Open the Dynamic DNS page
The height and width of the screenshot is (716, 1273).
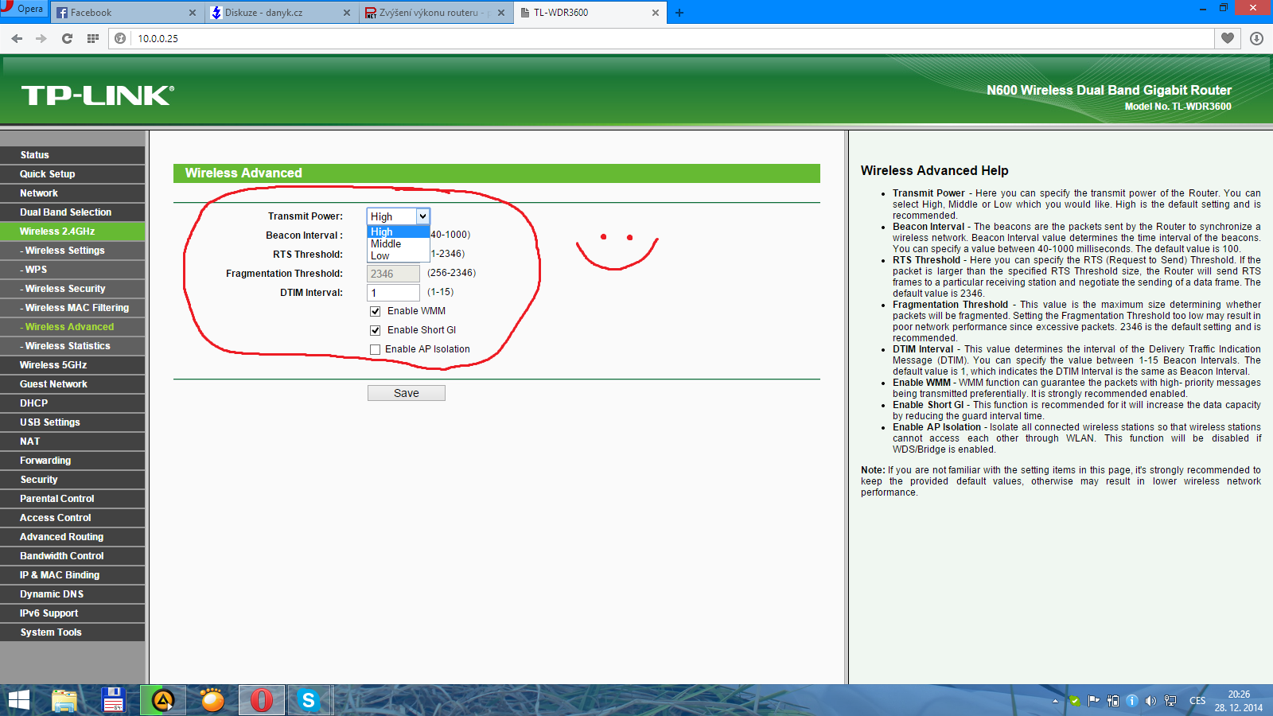pyautogui.click(x=72, y=594)
